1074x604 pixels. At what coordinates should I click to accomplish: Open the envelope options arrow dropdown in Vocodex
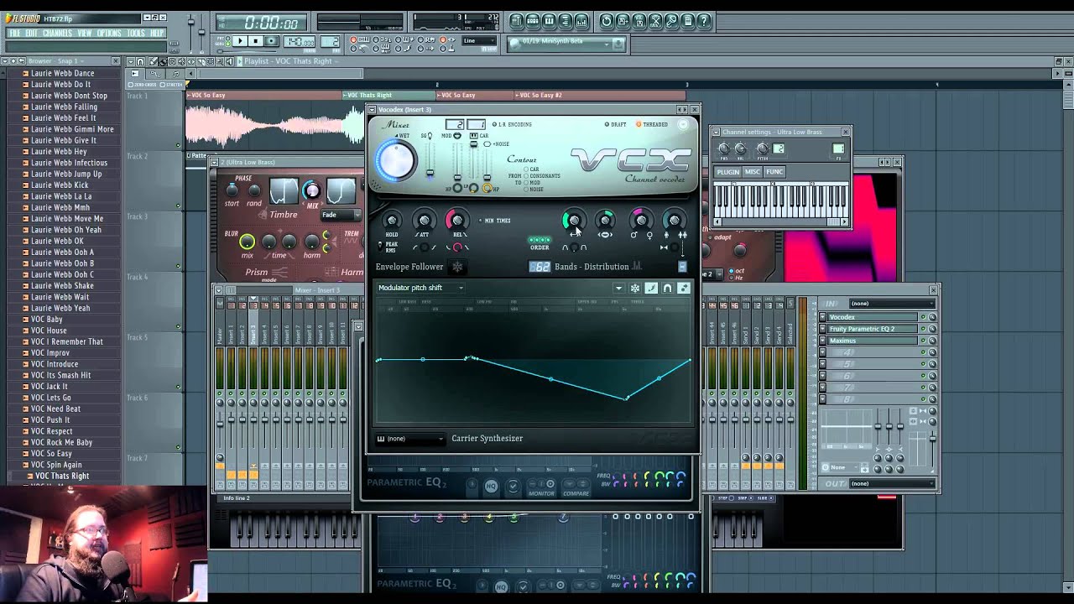coord(619,288)
